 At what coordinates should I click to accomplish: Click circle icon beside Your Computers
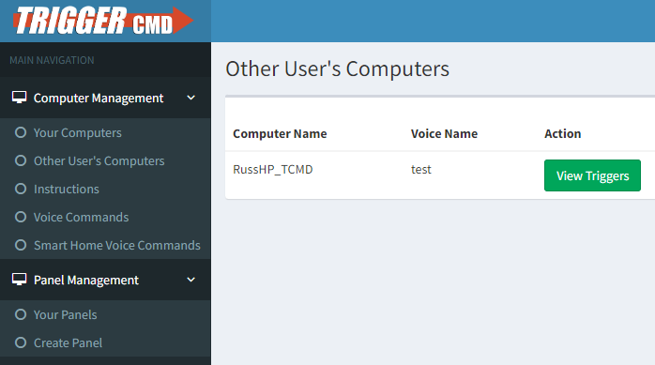coord(21,132)
